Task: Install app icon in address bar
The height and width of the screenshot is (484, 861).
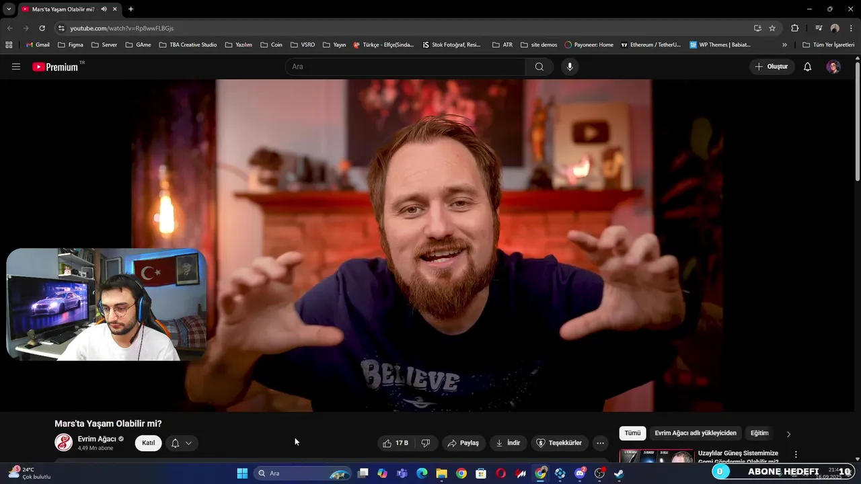Action: pyautogui.click(x=757, y=28)
